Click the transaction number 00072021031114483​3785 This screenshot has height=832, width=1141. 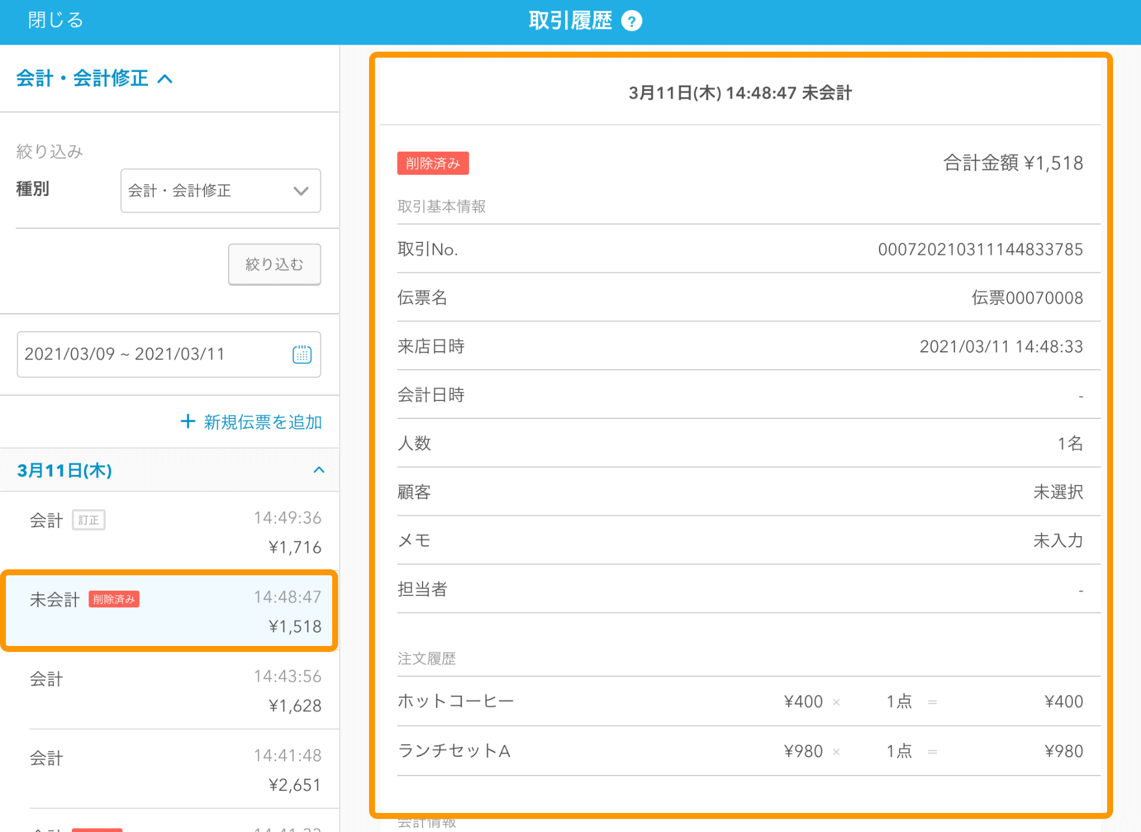point(981,249)
